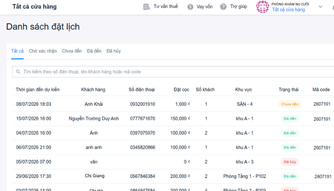Click the Đã đến status for Chị Giang
The image size is (334, 191).
[x=290, y=176]
